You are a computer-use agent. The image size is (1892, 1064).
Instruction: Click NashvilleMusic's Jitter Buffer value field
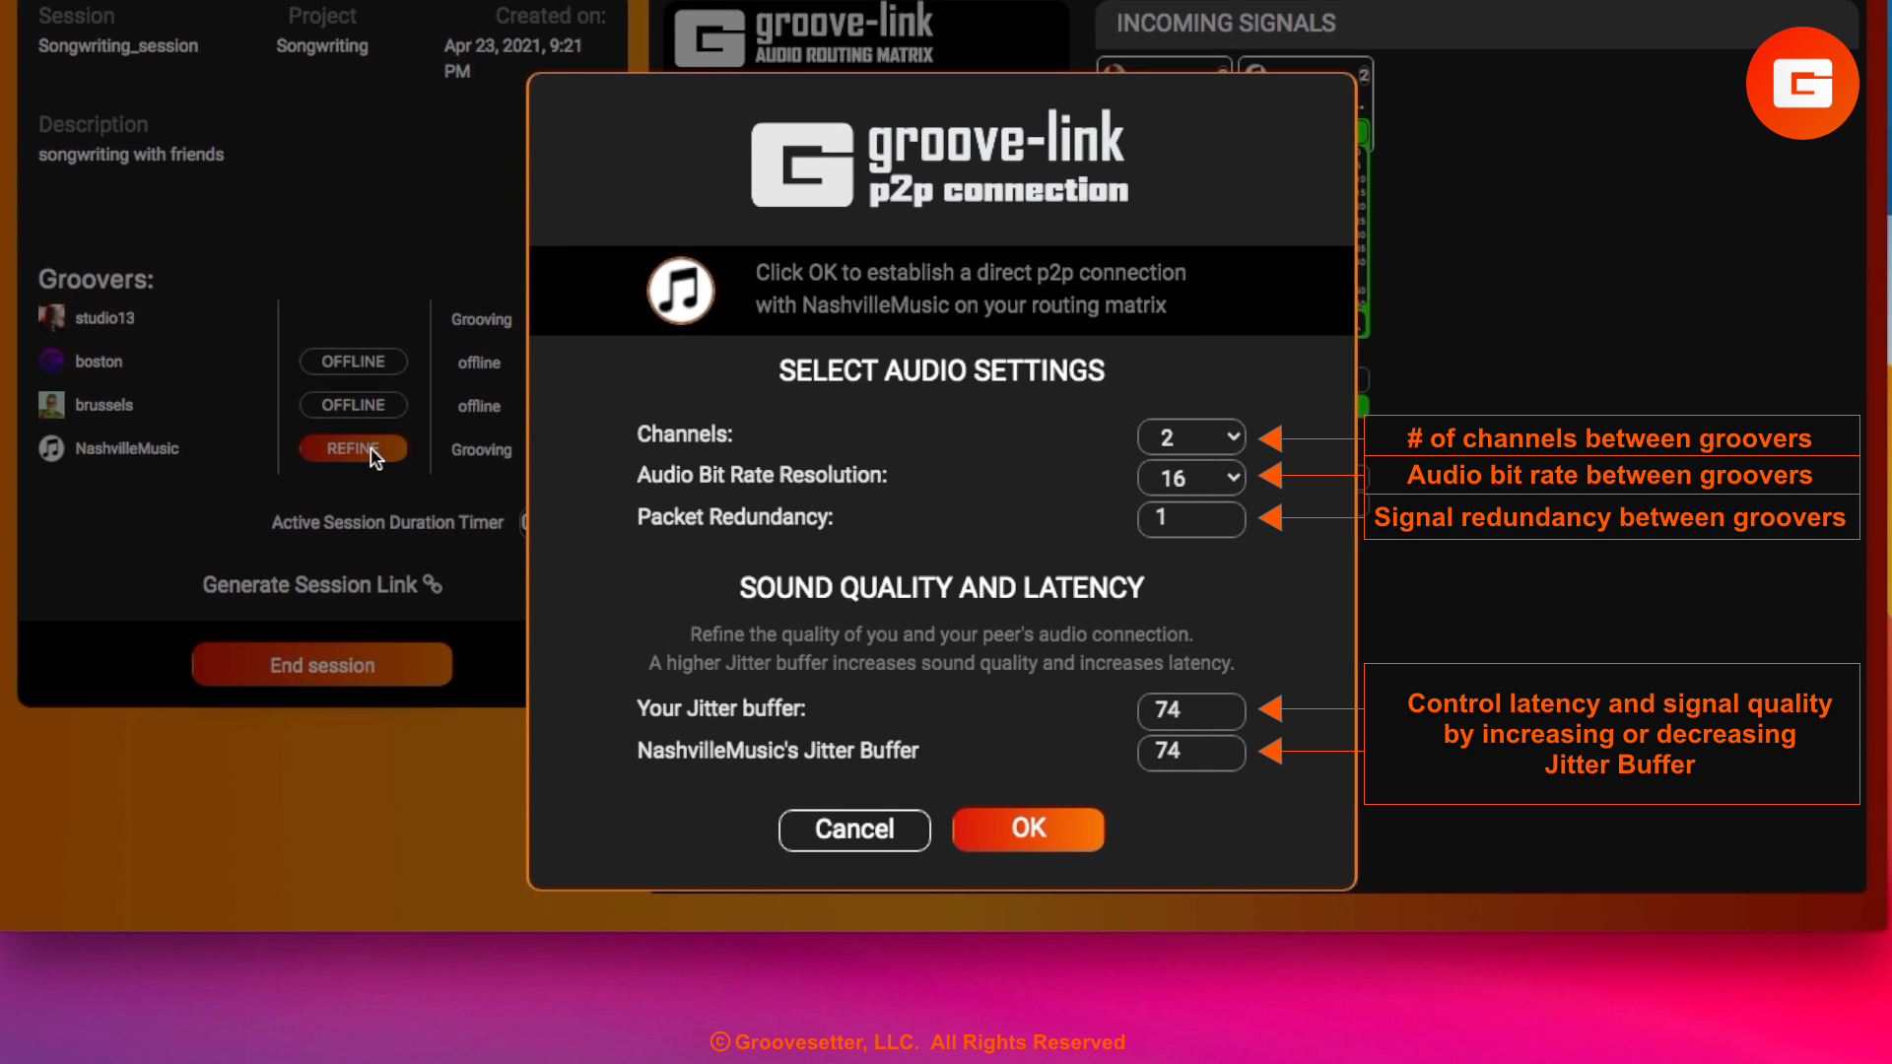(x=1190, y=752)
